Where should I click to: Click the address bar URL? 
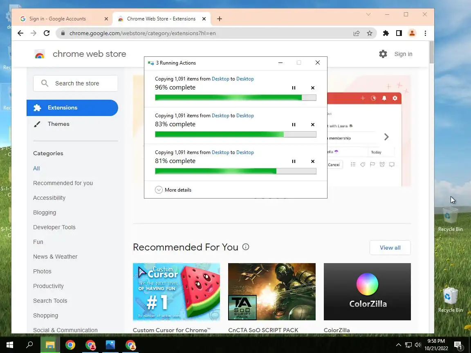142,33
